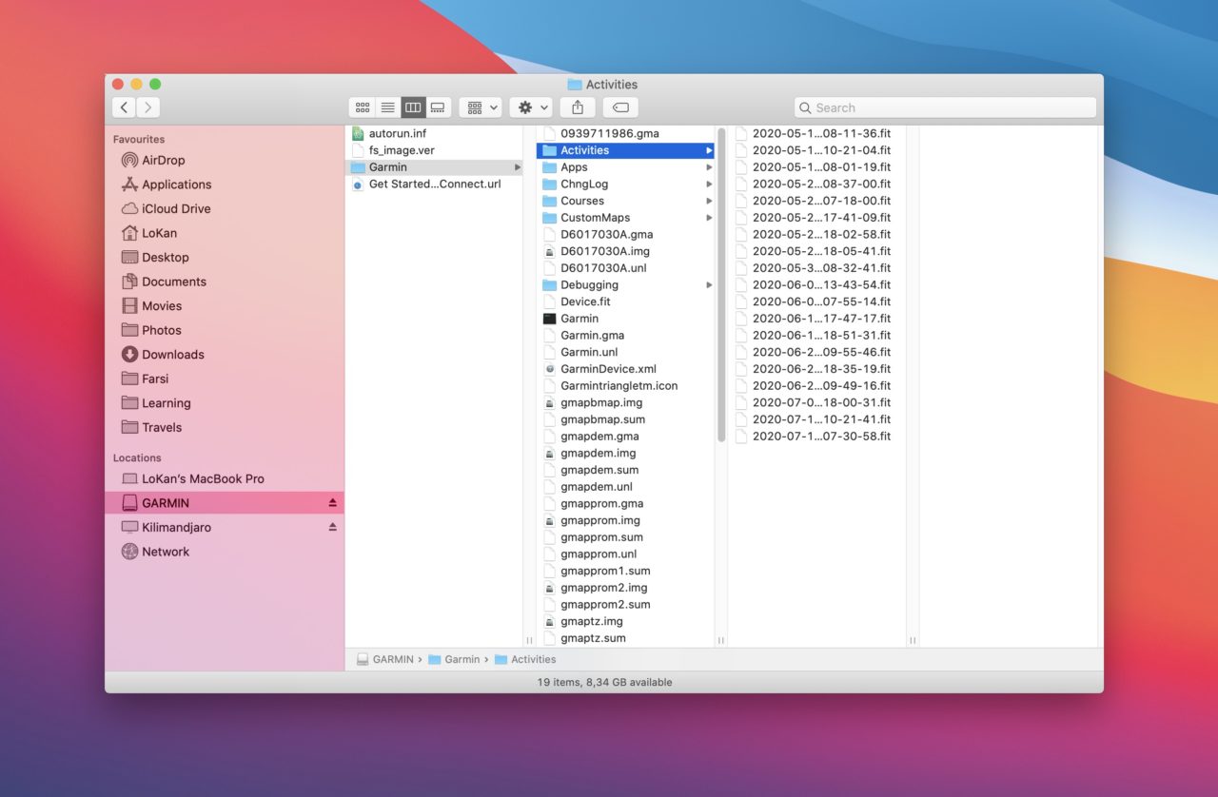Expand the Courses folder arrow
This screenshot has width=1218, height=797.
tap(709, 201)
